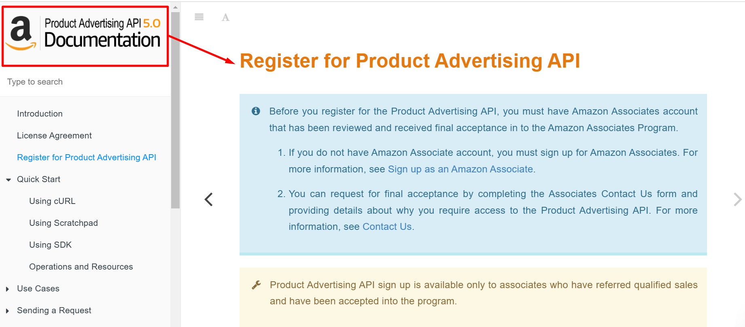Click the sidebar vertical scrollbar thumb
The image size is (745, 327).
point(175,110)
